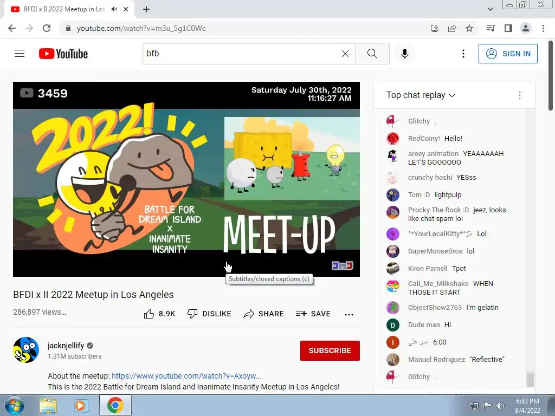Click Procky The Rock :D message
555x416 pixels.
[x=455, y=214]
